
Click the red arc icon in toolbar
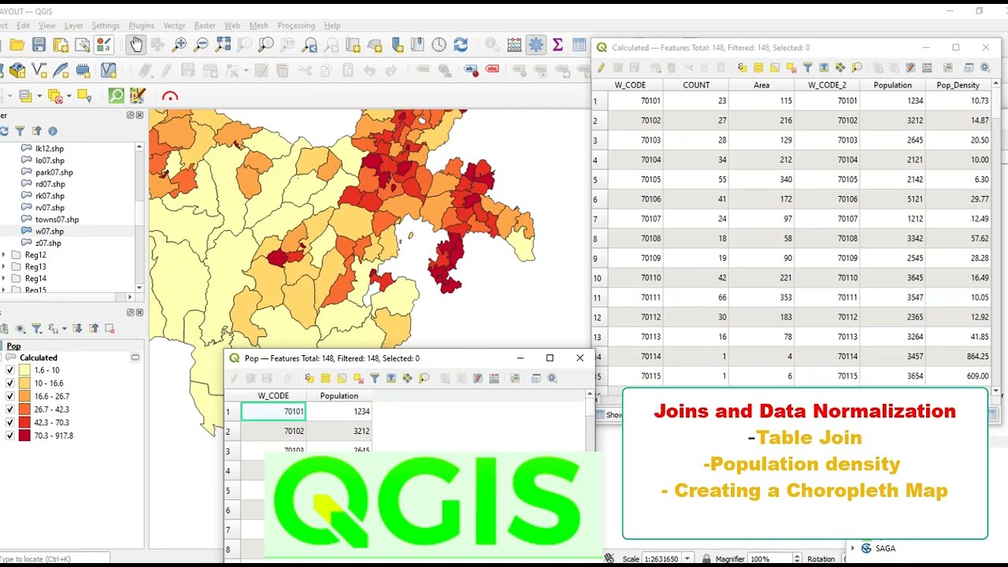click(170, 96)
